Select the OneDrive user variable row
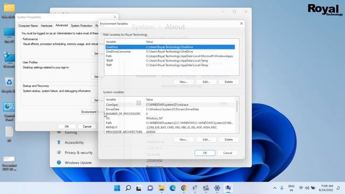This screenshot has height=194, width=345. (170, 47)
